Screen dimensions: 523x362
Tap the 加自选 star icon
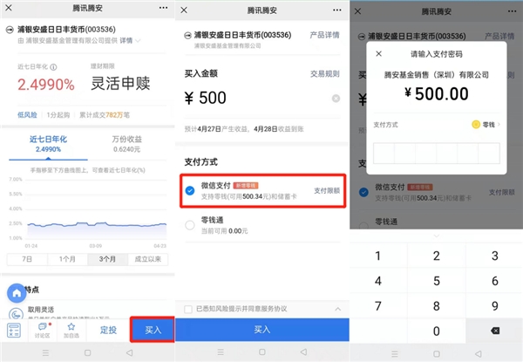click(x=71, y=331)
